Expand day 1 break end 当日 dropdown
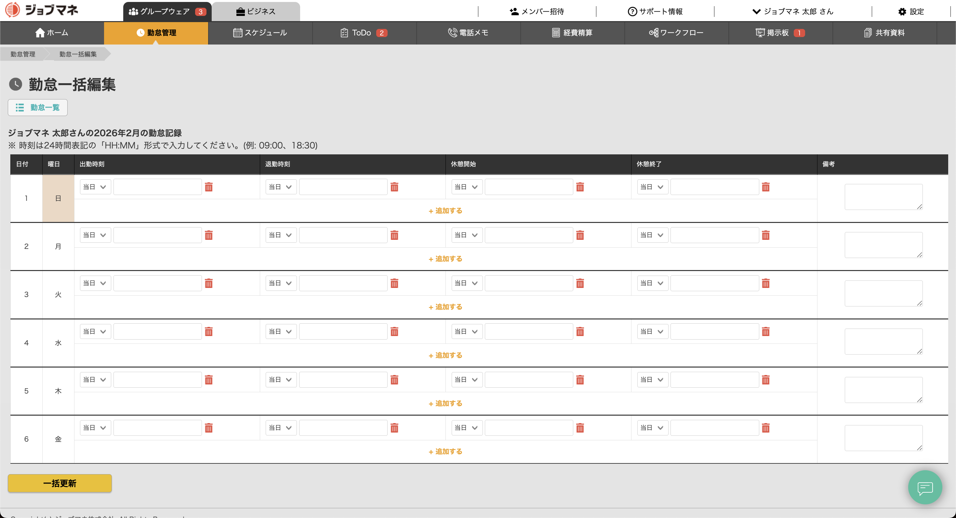 pos(652,187)
